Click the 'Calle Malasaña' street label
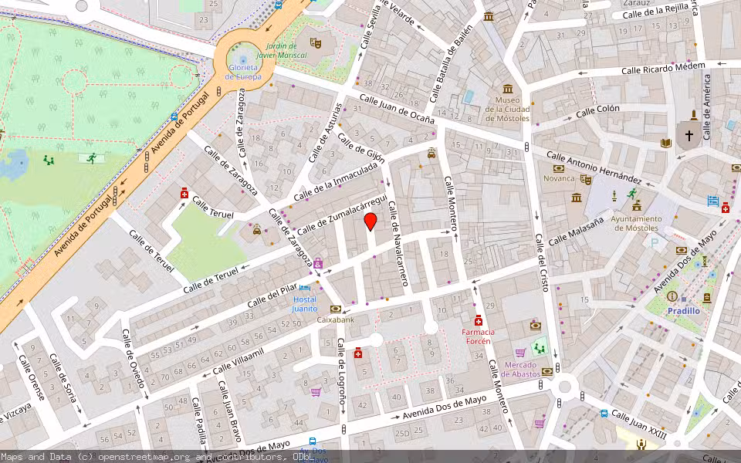Viewport: 741px width, 463px height. click(576, 232)
